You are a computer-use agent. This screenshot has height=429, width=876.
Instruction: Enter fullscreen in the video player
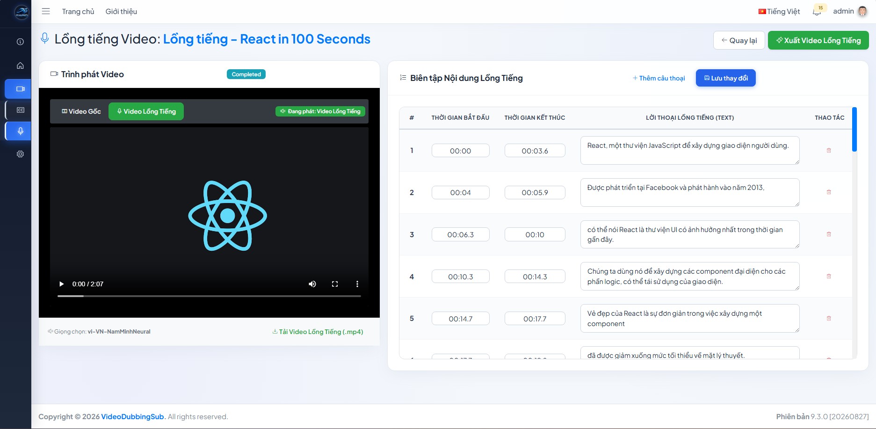tap(335, 284)
